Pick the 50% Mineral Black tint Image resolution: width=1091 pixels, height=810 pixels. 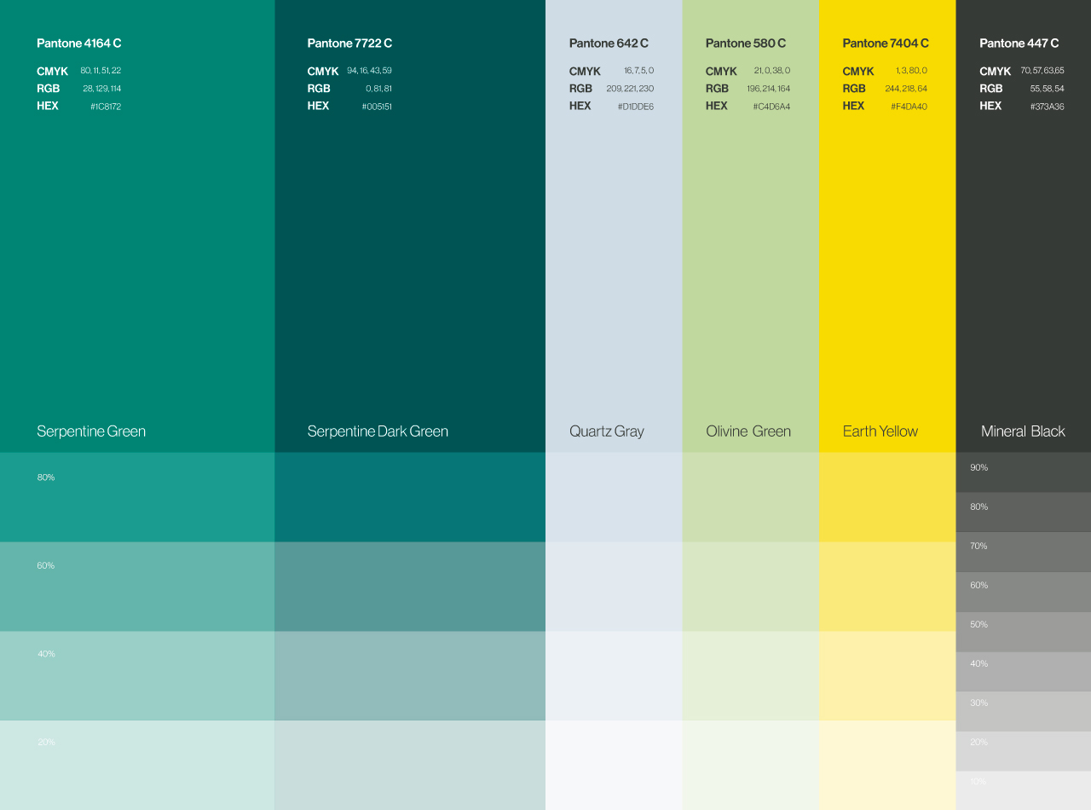pyautogui.click(x=1023, y=631)
